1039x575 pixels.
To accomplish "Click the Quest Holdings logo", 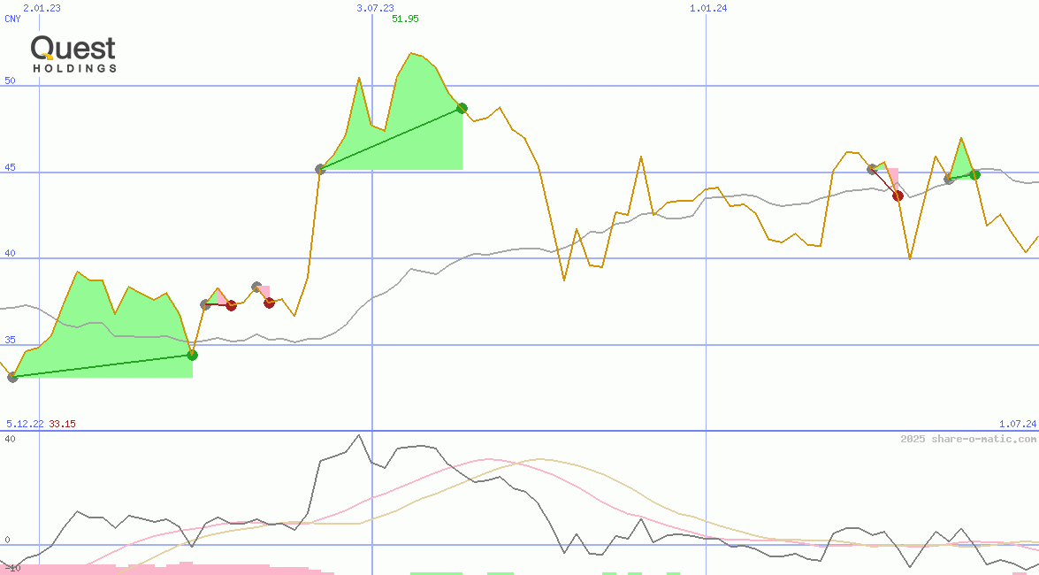I will [x=73, y=50].
